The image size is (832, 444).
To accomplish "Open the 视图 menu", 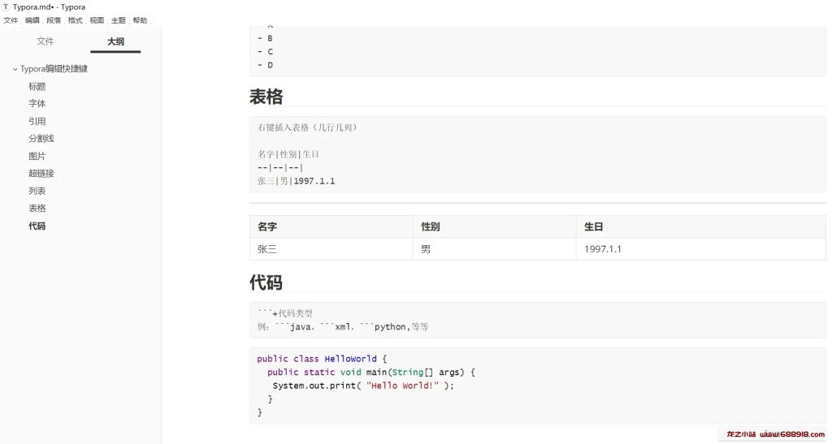I will coord(97,20).
